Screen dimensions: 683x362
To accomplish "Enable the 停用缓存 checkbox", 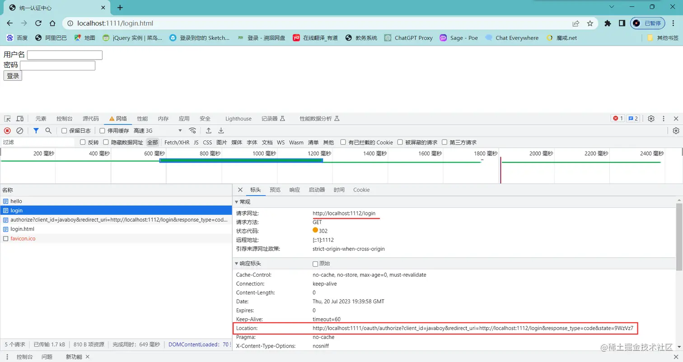I will [x=102, y=131].
